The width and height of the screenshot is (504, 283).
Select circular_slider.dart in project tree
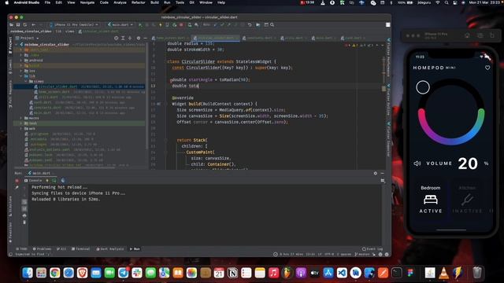pos(79,86)
